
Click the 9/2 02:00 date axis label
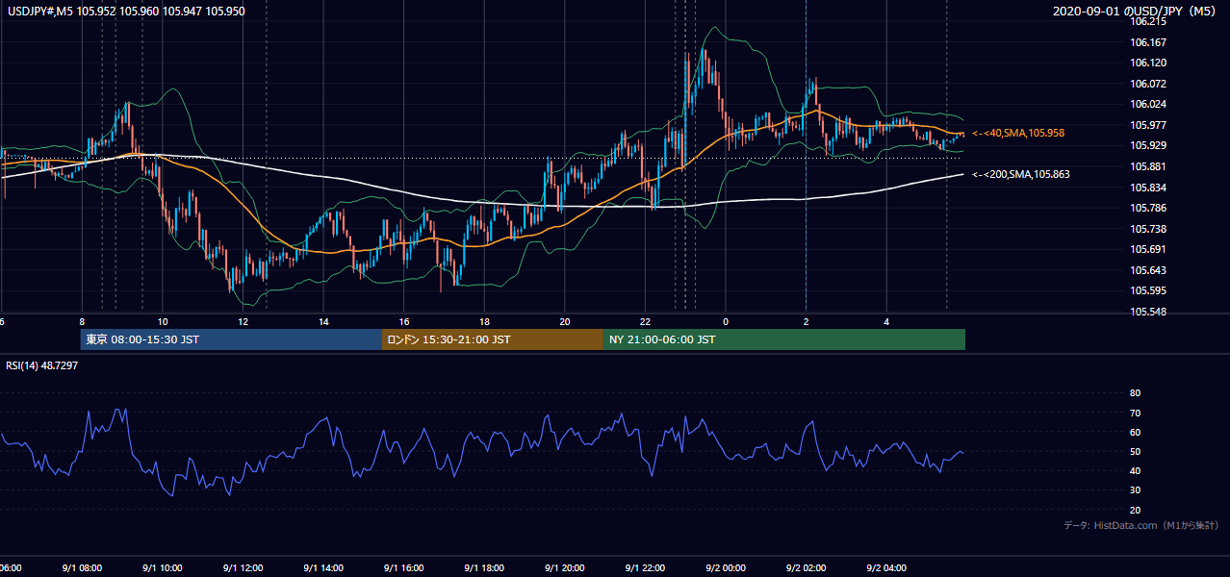click(806, 568)
